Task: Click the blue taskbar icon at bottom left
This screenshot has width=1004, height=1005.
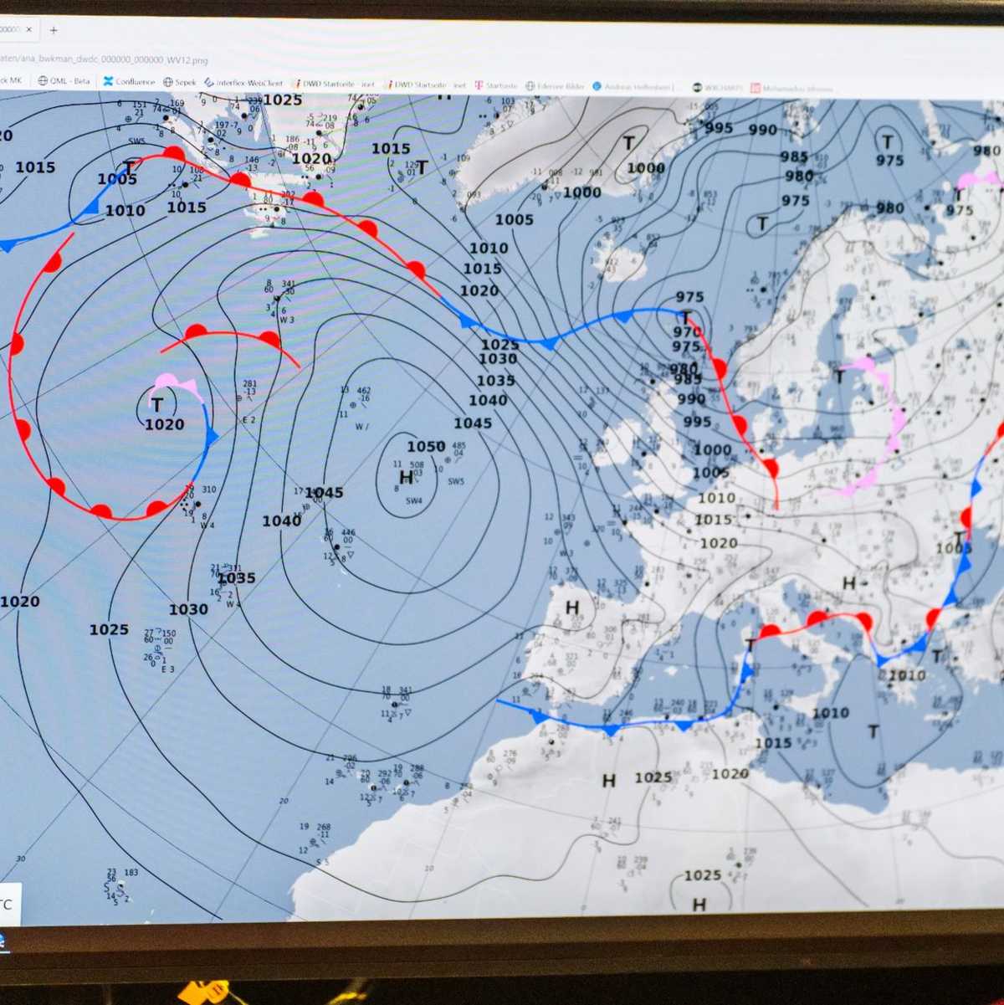Action: (3, 941)
